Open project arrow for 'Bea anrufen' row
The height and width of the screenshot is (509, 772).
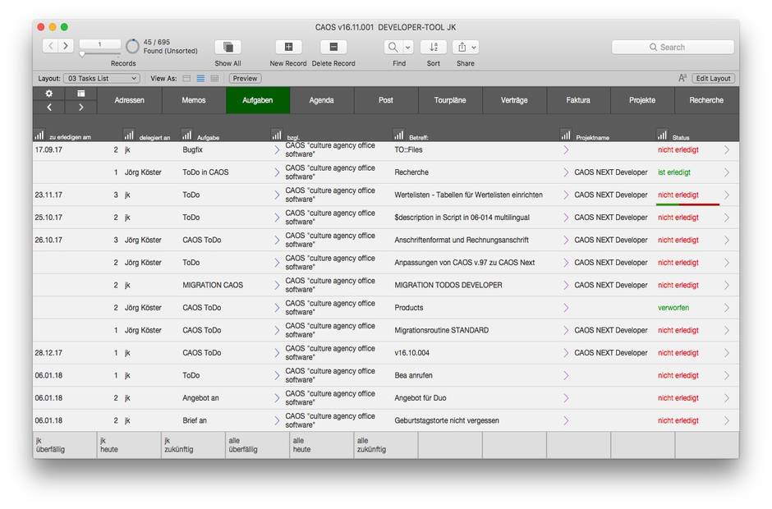click(x=566, y=375)
